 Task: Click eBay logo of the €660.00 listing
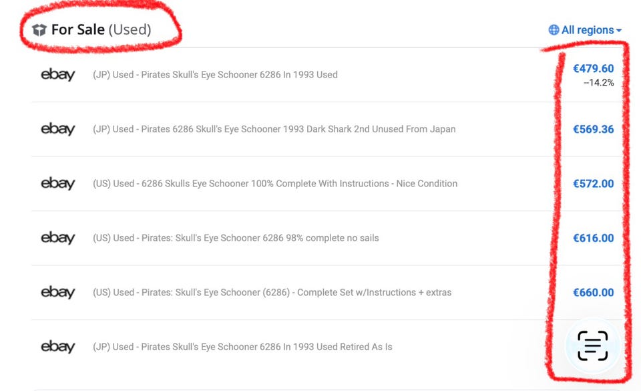(58, 292)
